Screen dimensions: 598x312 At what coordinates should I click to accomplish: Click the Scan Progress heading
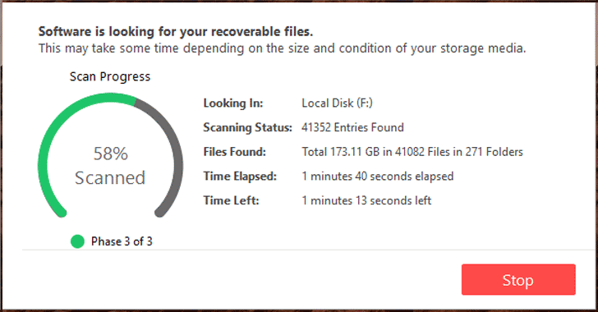pos(110,76)
